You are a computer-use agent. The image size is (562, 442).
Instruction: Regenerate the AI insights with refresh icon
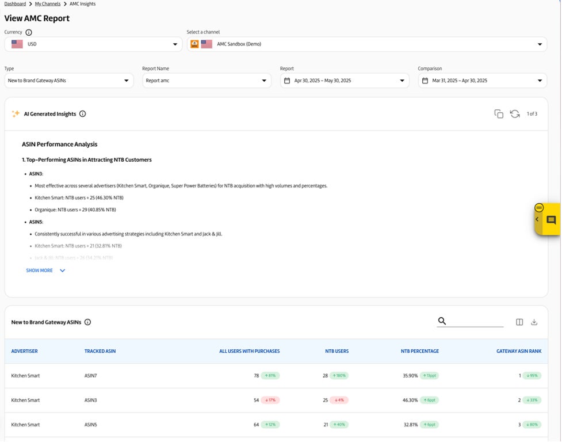(x=515, y=114)
